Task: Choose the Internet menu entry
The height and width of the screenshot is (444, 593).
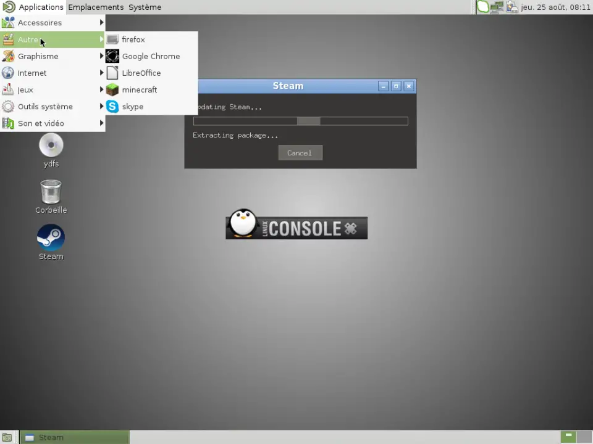Action: tap(53, 73)
